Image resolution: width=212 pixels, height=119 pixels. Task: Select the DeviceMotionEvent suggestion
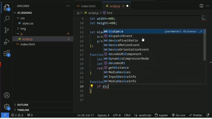point(153,45)
